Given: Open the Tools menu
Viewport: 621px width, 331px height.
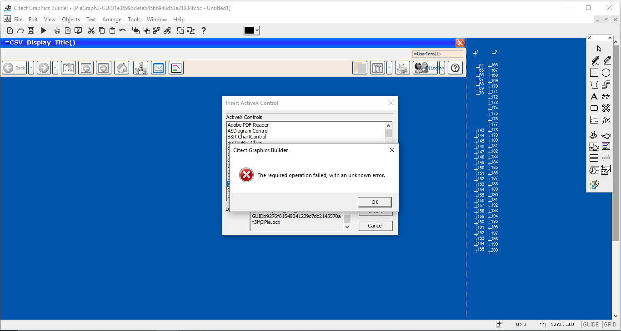Looking at the screenshot, I should coord(134,20).
